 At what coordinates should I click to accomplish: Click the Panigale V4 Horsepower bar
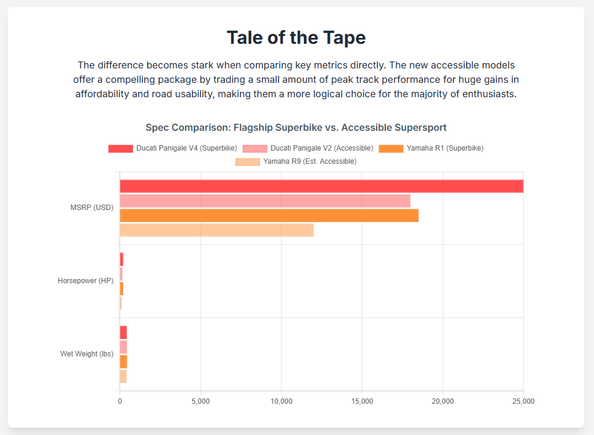[x=121, y=259]
